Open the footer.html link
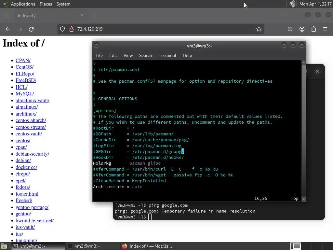This screenshot has width=333, height=250. [27, 194]
